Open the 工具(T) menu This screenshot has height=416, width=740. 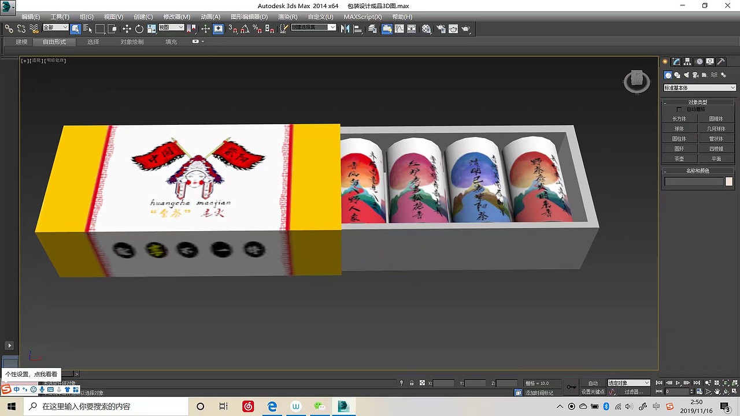[60, 17]
